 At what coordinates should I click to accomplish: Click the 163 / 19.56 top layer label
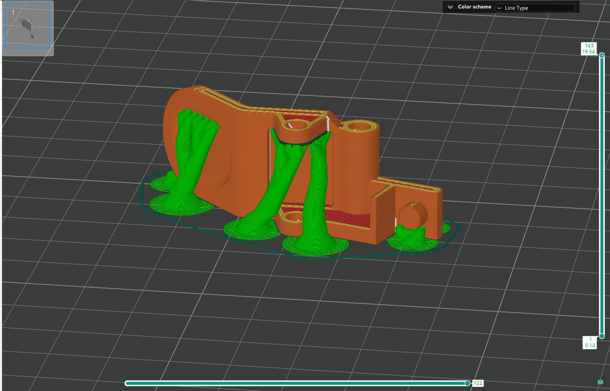pyautogui.click(x=589, y=49)
